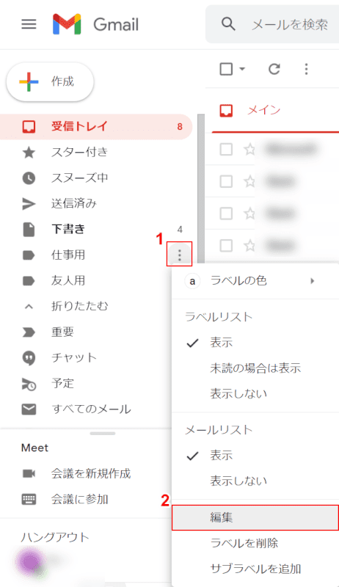Open select-all dropdown arrow

pos(242,69)
